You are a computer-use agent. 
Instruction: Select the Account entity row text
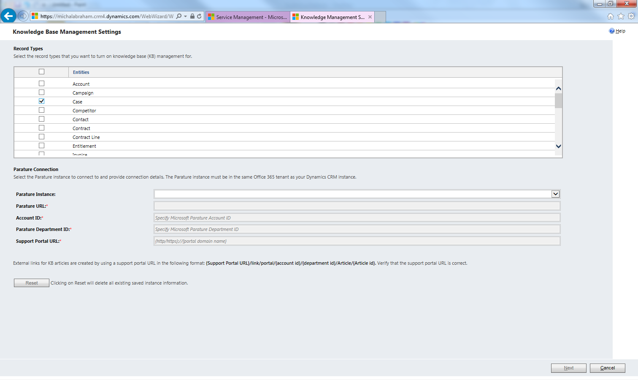coord(81,84)
